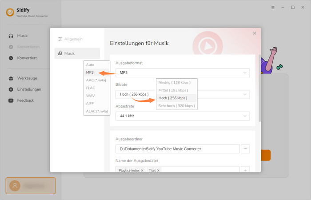Click the chevron of Ausgabeformat field
This screenshot has width=311, height=200.
[x=245, y=73]
